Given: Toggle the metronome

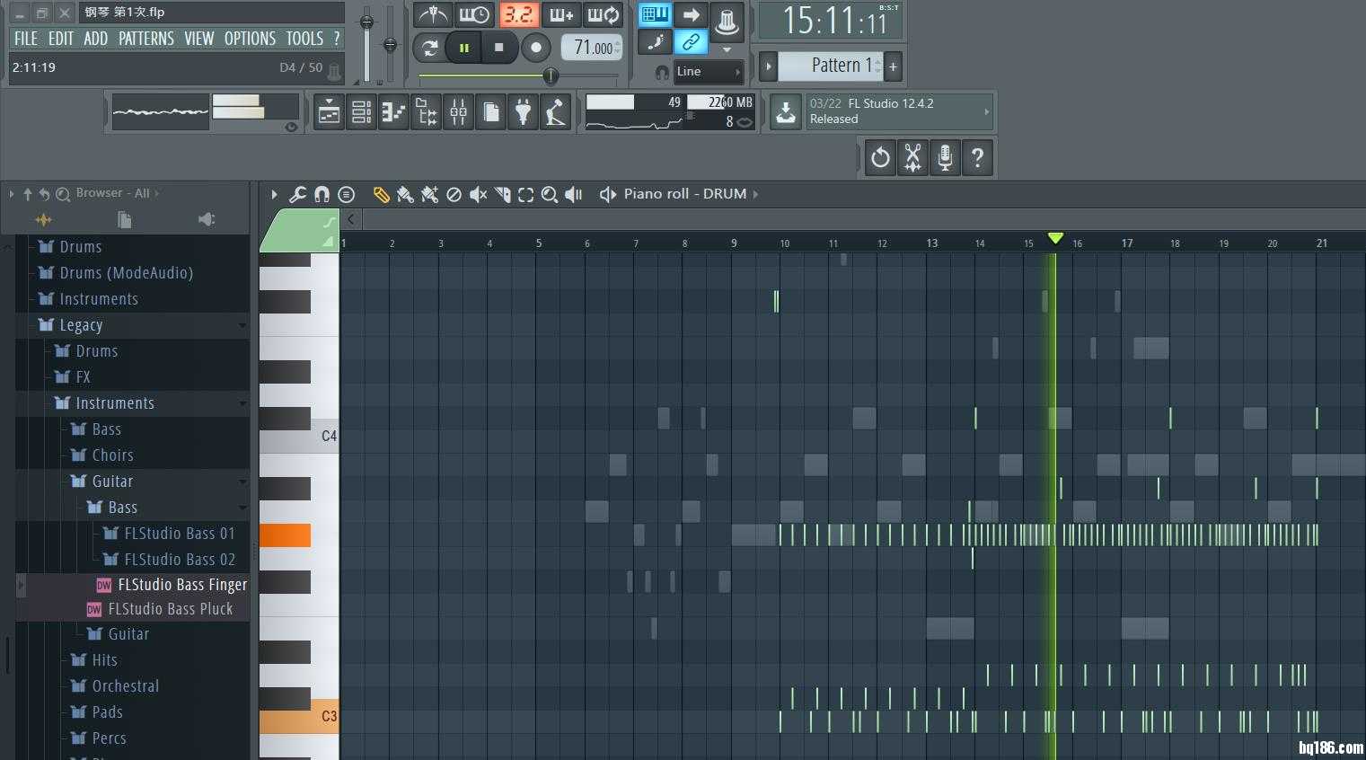Looking at the screenshot, I should tap(433, 15).
